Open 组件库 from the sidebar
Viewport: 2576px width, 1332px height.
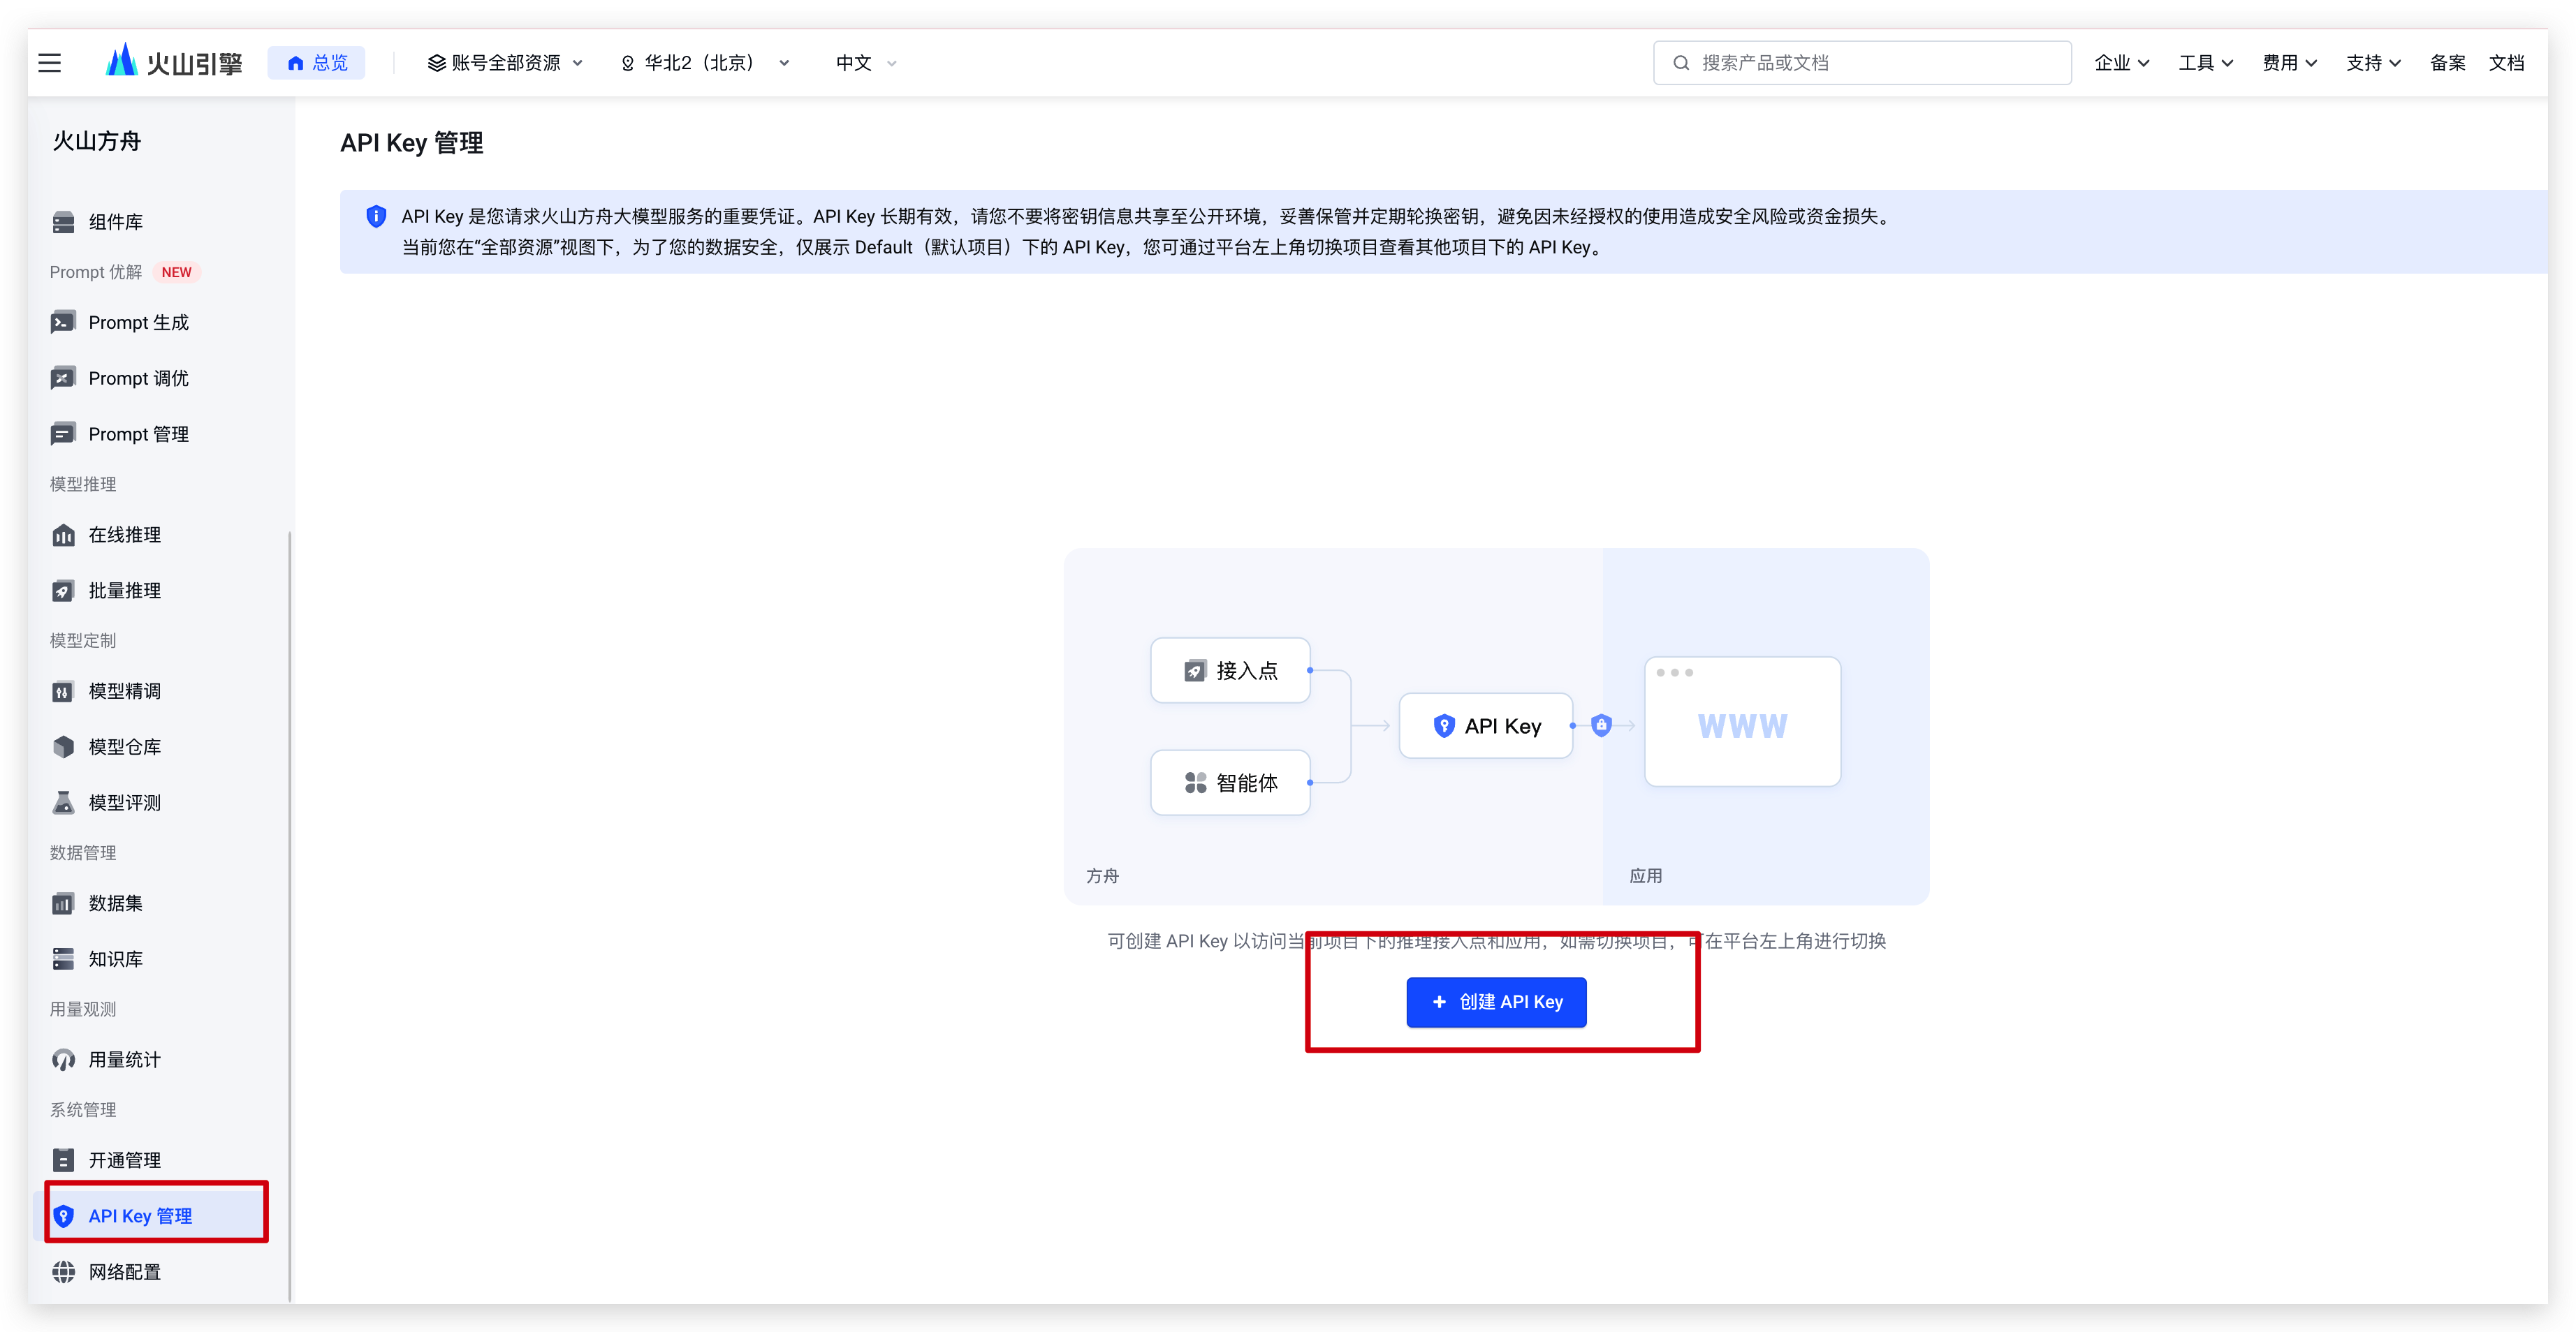(115, 222)
